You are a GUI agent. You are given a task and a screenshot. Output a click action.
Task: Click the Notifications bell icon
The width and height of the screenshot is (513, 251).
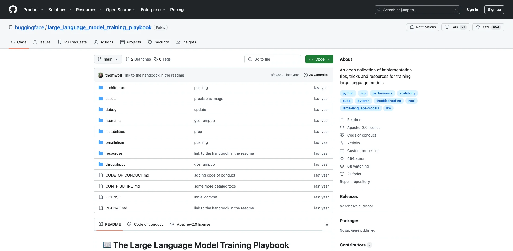tap(412, 27)
